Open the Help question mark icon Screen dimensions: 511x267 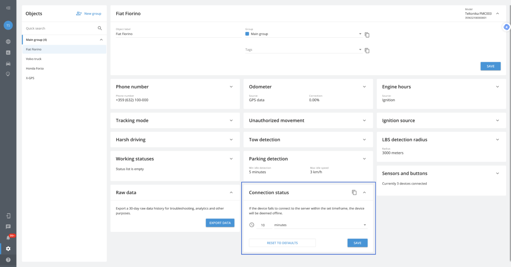click(x=8, y=259)
